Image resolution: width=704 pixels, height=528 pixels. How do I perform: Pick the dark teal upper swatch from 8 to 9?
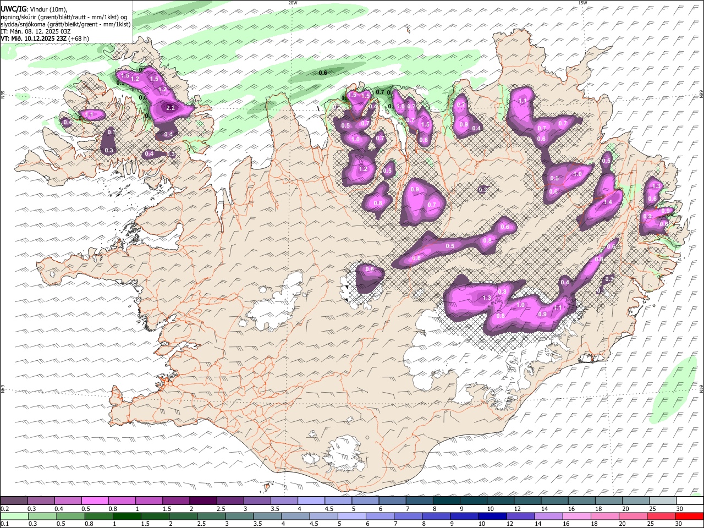[446, 501]
